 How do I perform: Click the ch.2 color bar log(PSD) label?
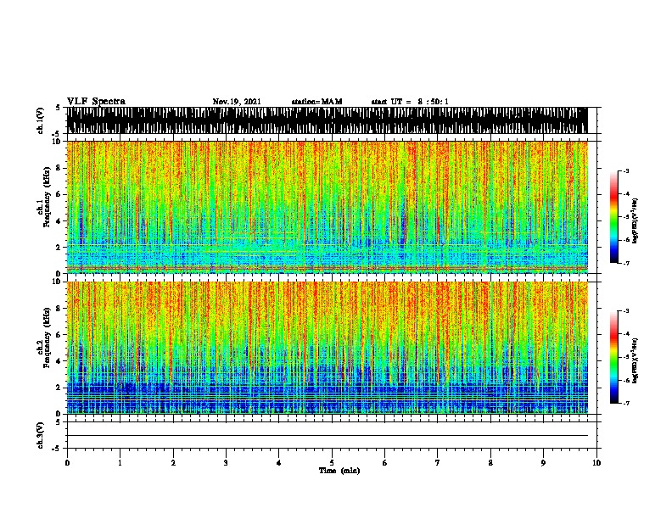pyautogui.click(x=636, y=360)
